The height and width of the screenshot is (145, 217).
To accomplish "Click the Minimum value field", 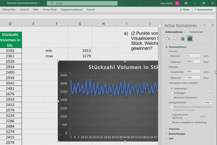I will pyautogui.click(x=193, y=55).
